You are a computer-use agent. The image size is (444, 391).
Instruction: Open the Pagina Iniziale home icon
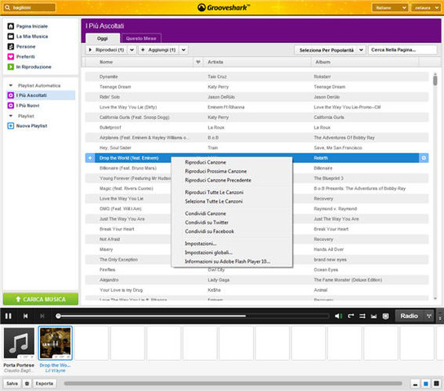pyautogui.click(x=11, y=26)
